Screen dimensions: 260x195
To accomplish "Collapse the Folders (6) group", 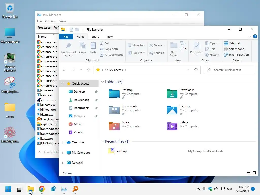I will (x=102, y=82).
